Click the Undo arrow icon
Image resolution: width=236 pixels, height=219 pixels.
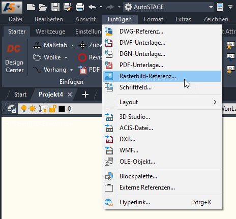pos(92,7)
